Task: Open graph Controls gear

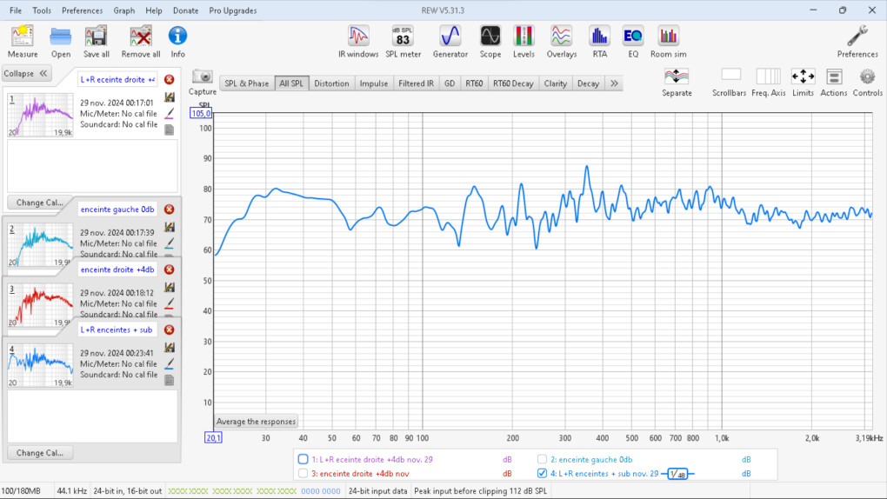Action: click(x=867, y=82)
